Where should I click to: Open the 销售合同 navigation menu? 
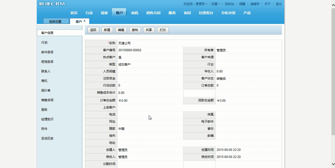pyautogui.click(x=153, y=13)
